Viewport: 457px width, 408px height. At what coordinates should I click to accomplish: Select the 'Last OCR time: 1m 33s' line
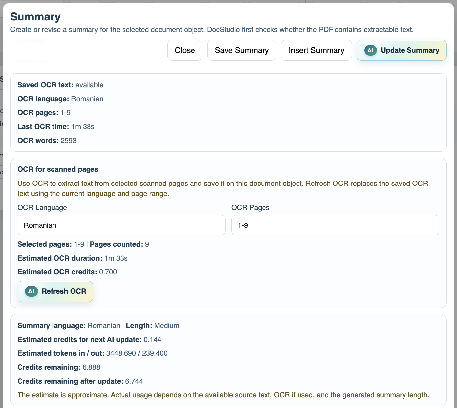coord(56,127)
